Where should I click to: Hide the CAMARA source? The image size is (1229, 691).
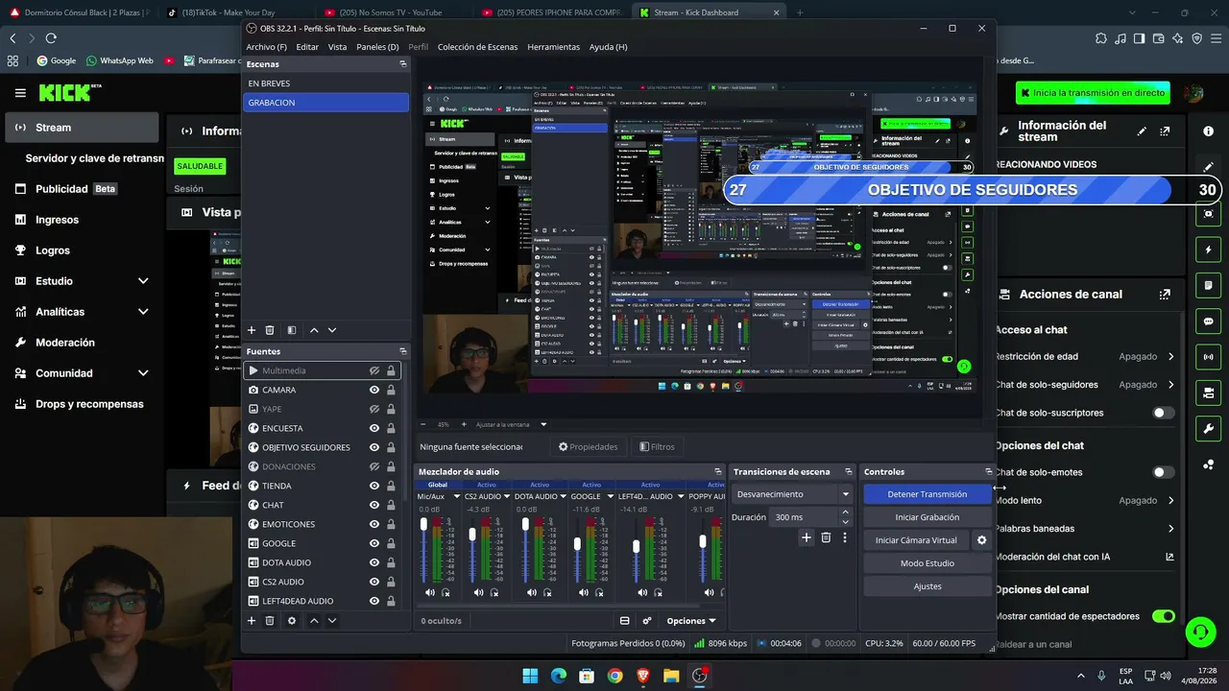click(x=374, y=390)
